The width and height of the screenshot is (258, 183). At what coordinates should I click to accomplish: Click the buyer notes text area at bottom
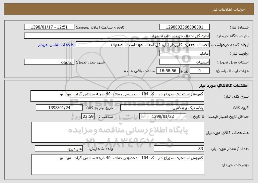tap(118, 165)
